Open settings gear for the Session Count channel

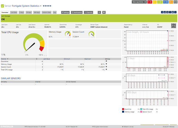[x=106, y=67]
